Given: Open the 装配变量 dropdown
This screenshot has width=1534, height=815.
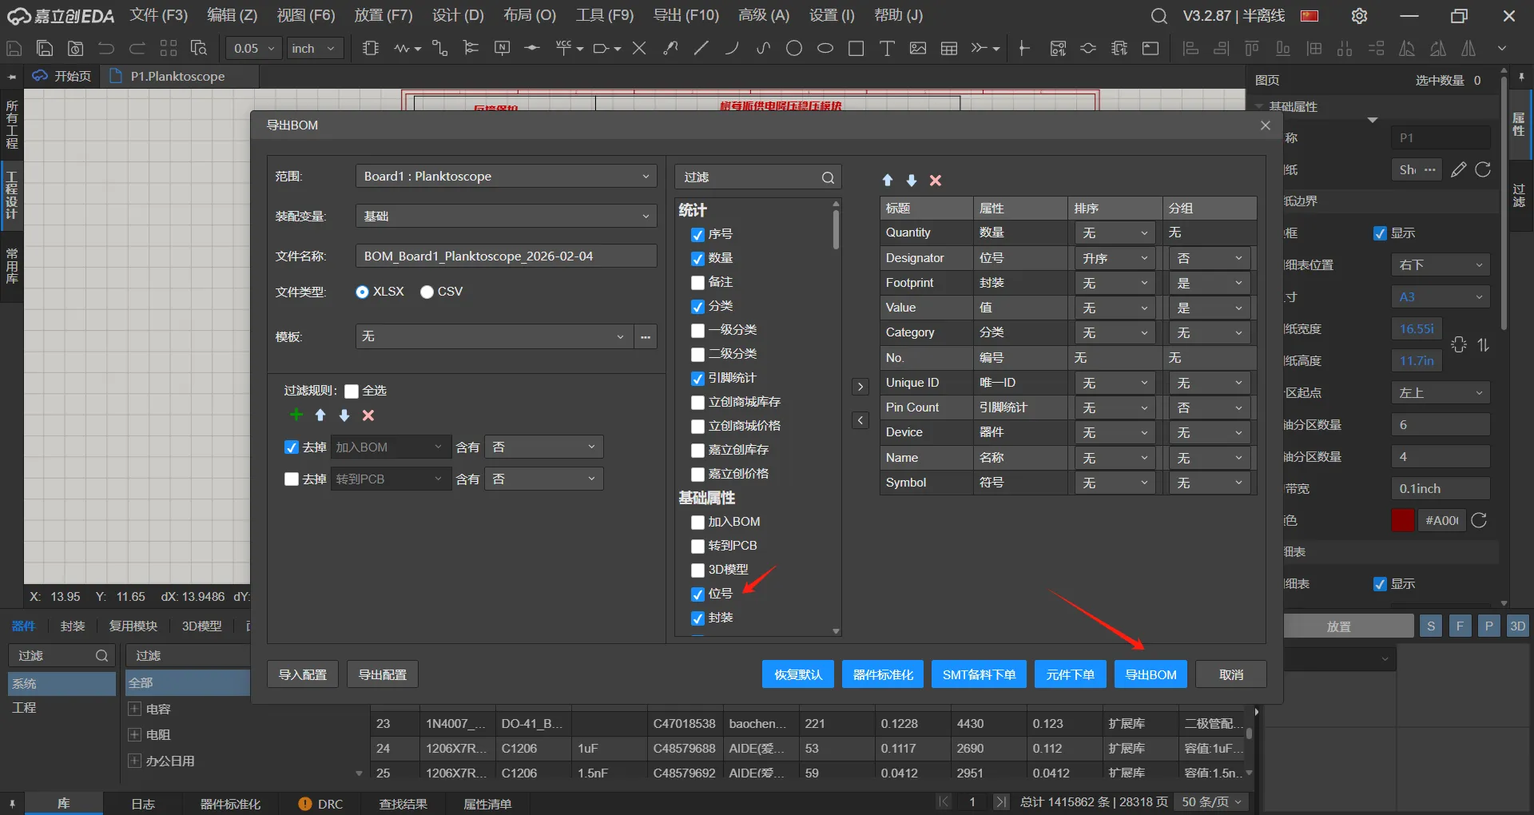Looking at the screenshot, I should (506, 217).
